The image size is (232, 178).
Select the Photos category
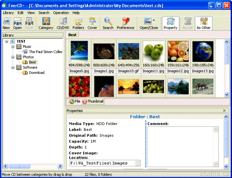[x=28, y=57]
